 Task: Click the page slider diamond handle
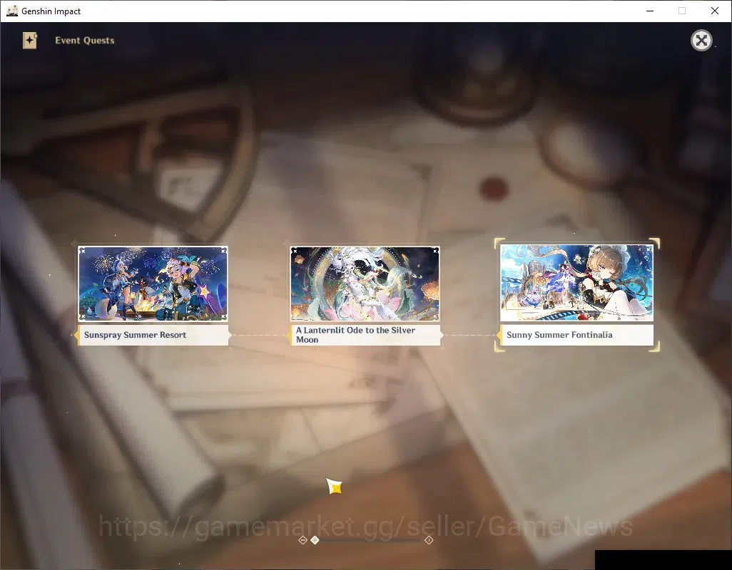point(315,540)
